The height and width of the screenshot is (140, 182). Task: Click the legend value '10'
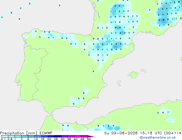pos(36,139)
